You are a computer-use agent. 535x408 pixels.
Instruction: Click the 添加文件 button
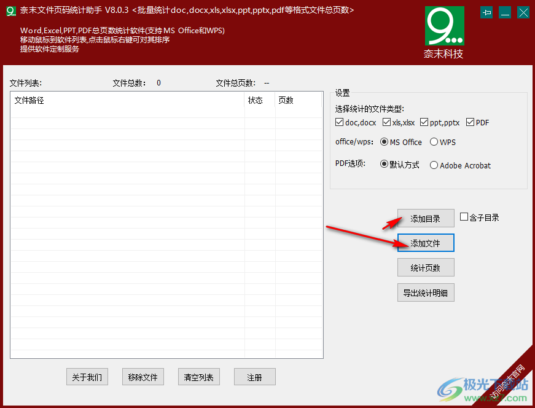click(426, 243)
